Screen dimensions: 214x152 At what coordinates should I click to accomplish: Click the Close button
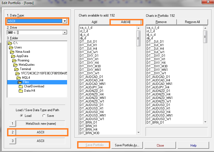(160, 145)
